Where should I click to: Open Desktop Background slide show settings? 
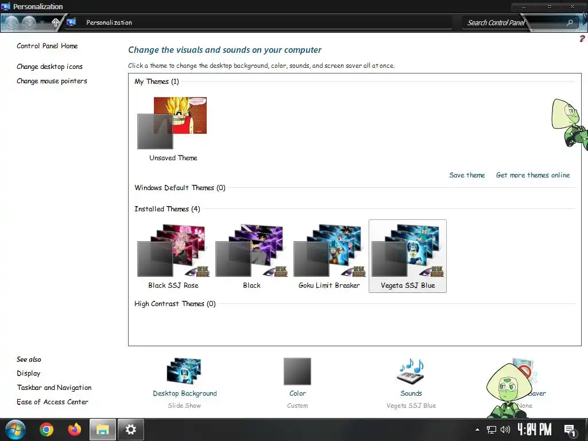click(x=184, y=382)
